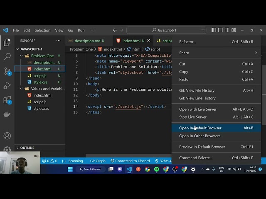Open the View menu
The width and height of the screenshot is (266, 199).
point(59,30)
